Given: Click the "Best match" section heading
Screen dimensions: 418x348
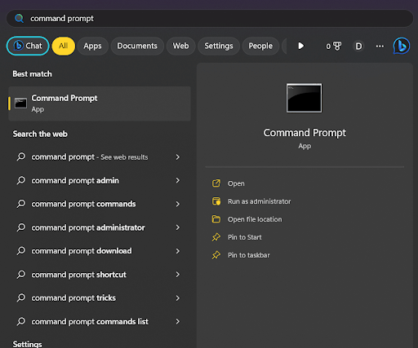Looking at the screenshot, I should click(x=32, y=74).
